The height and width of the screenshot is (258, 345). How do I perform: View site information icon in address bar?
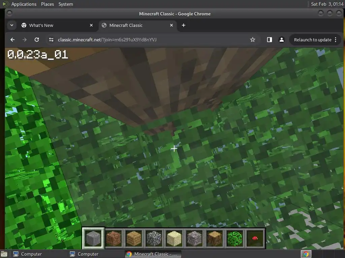coord(51,40)
